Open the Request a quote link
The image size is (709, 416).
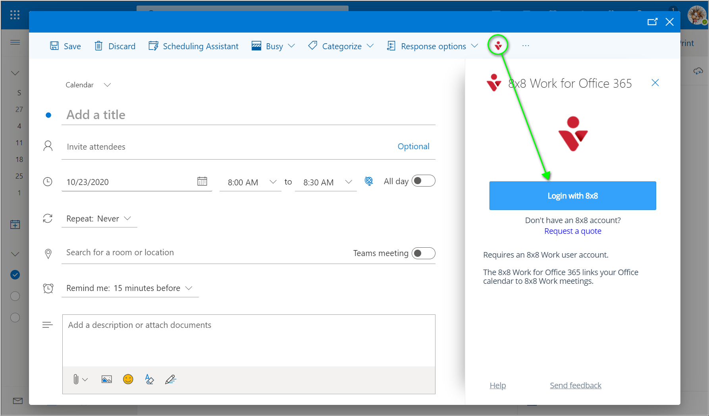point(572,231)
